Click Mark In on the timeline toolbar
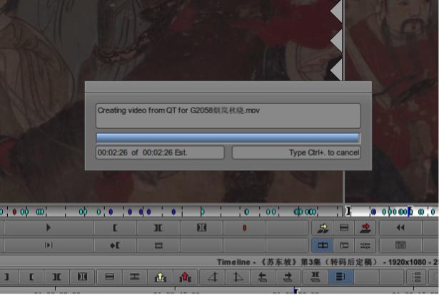The image size is (439, 295). [x=31, y=276]
